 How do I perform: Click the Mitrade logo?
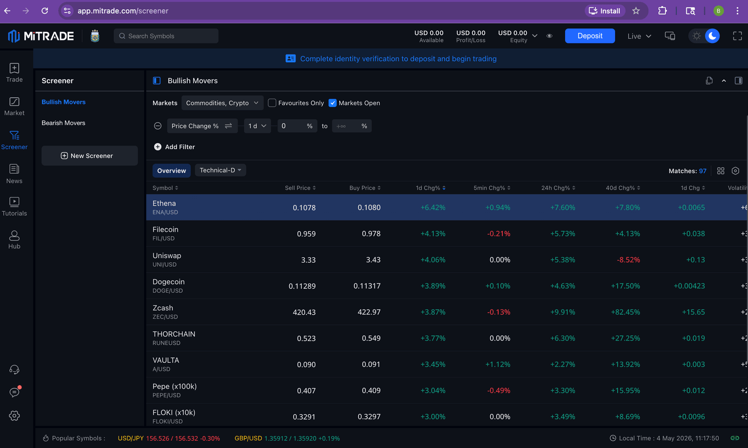pyautogui.click(x=41, y=36)
